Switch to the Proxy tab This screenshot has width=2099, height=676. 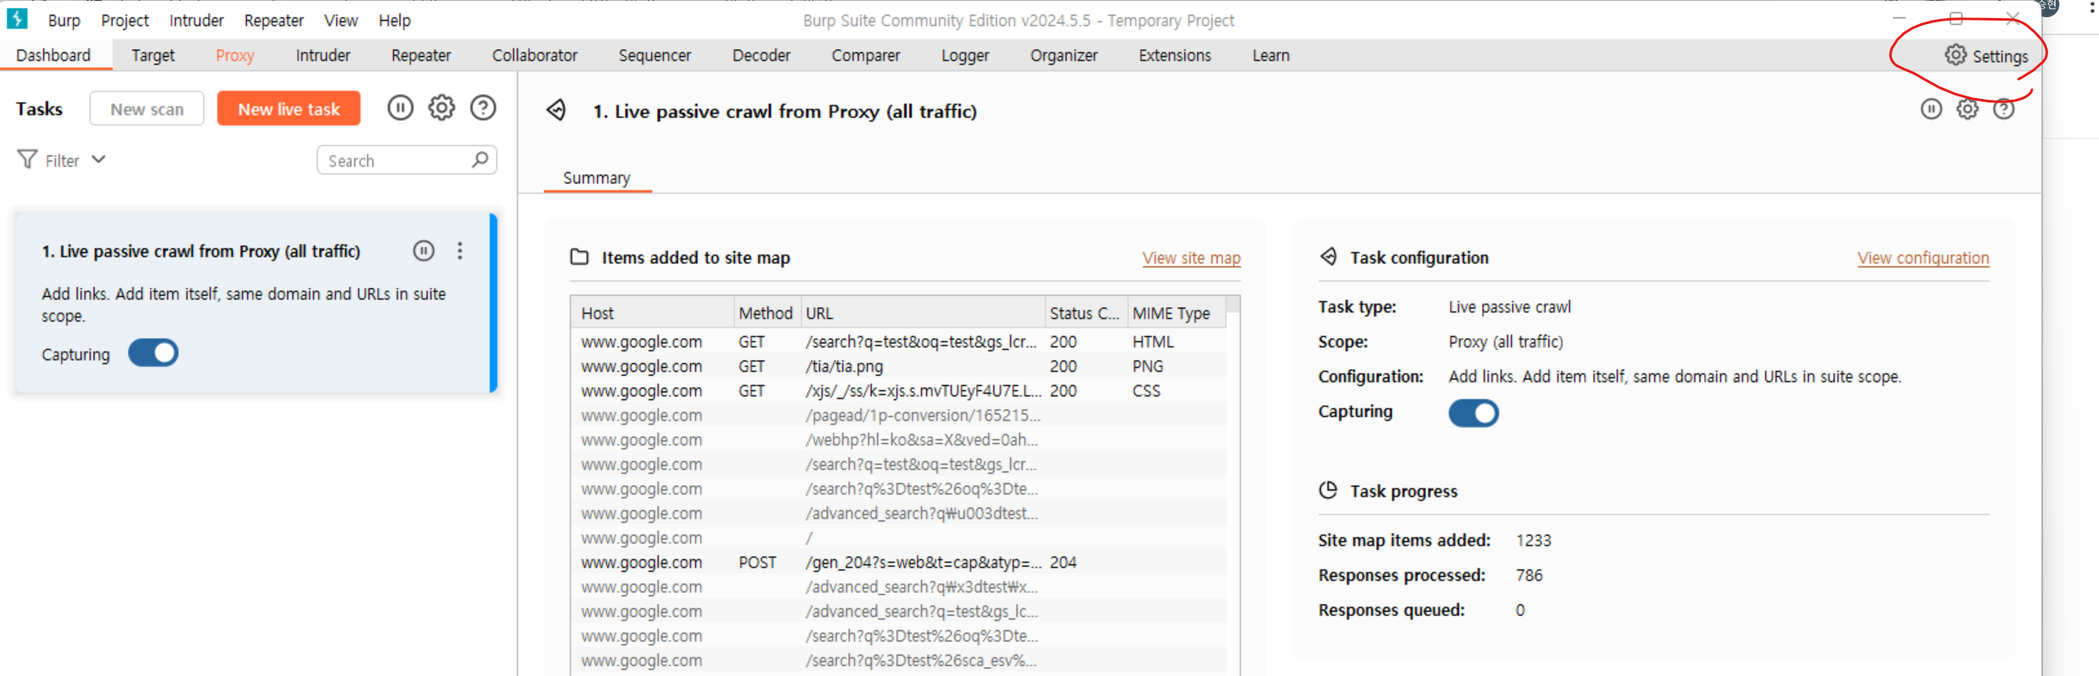click(x=235, y=55)
